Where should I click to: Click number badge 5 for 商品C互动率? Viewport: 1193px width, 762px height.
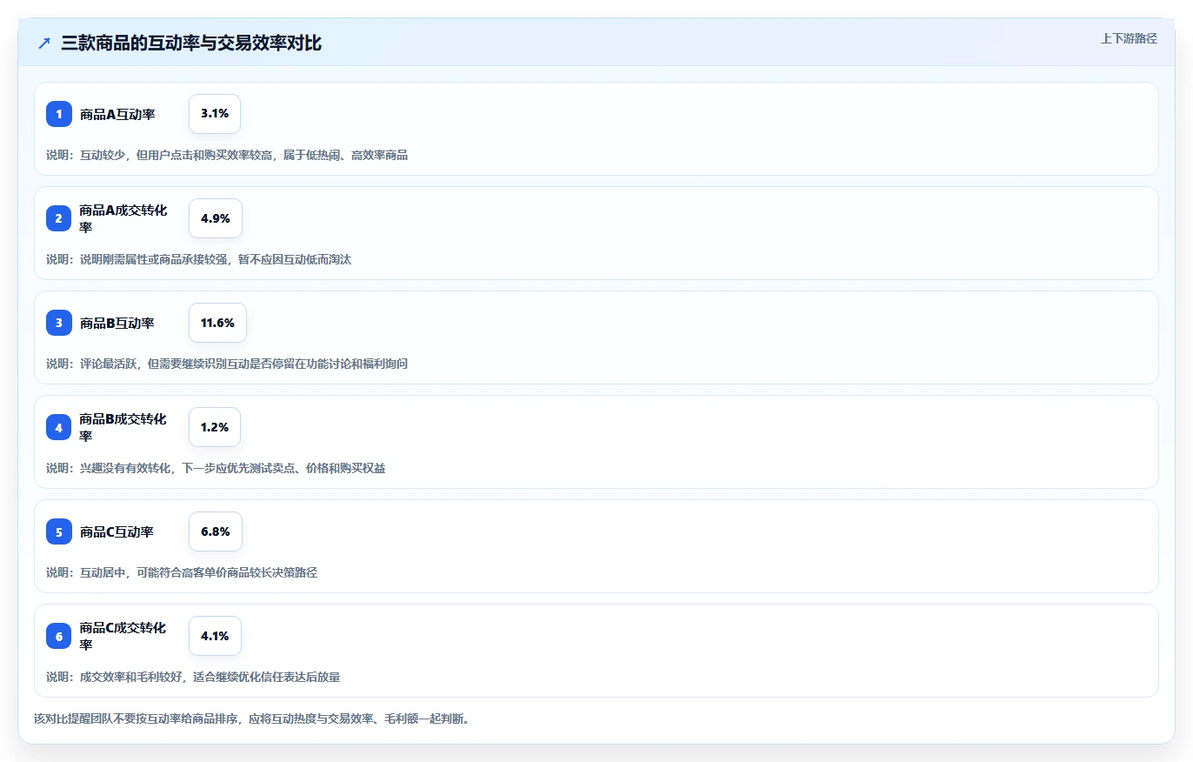(59, 531)
